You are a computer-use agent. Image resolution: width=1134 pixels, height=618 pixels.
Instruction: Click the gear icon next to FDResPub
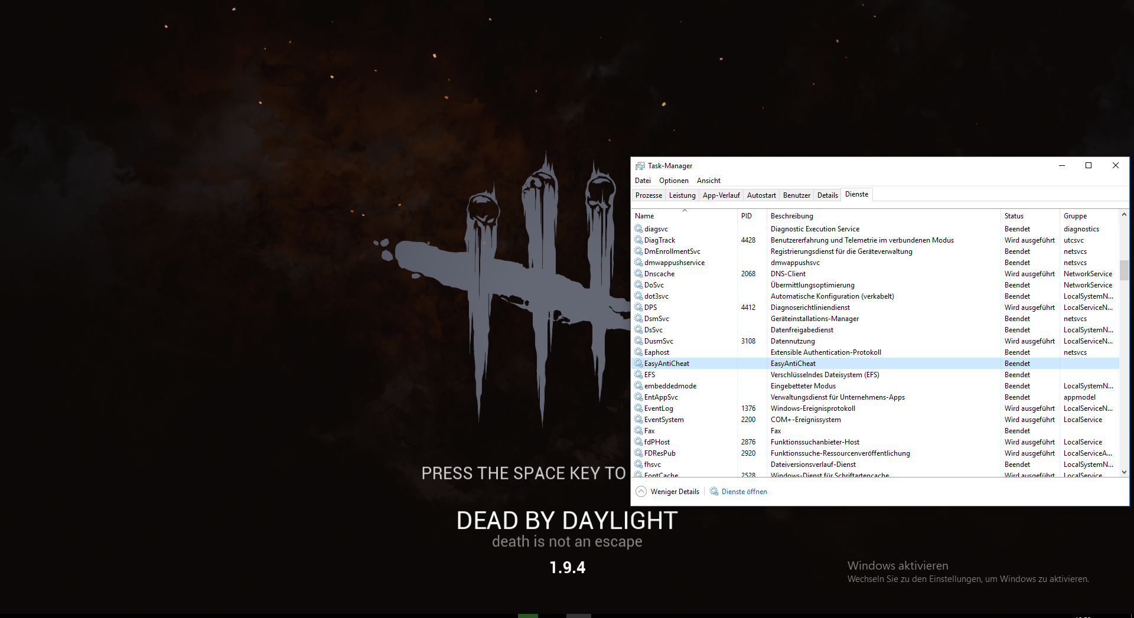pyautogui.click(x=638, y=453)
